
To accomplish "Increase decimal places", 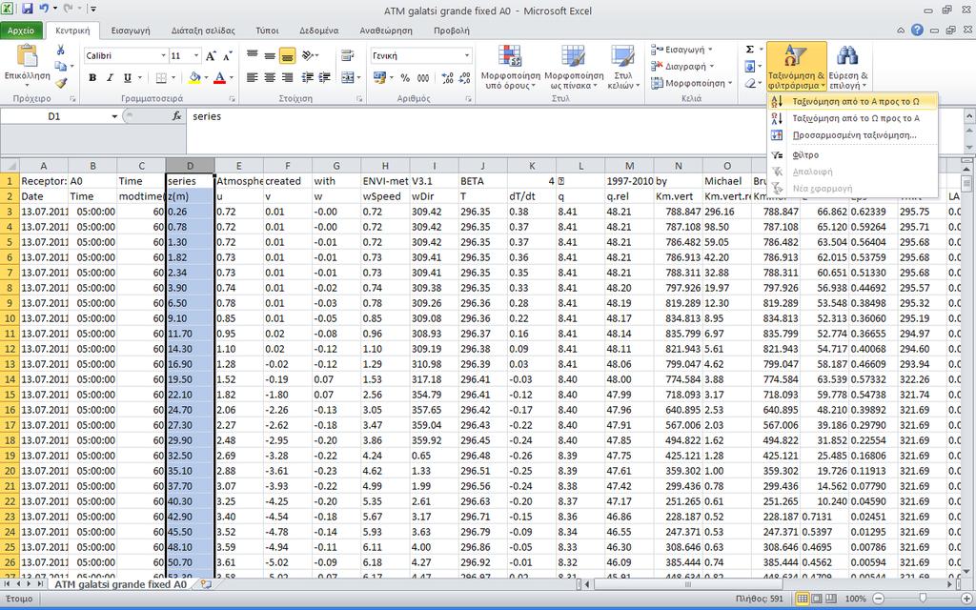I will pyautogui.click(x=447, y=78).
